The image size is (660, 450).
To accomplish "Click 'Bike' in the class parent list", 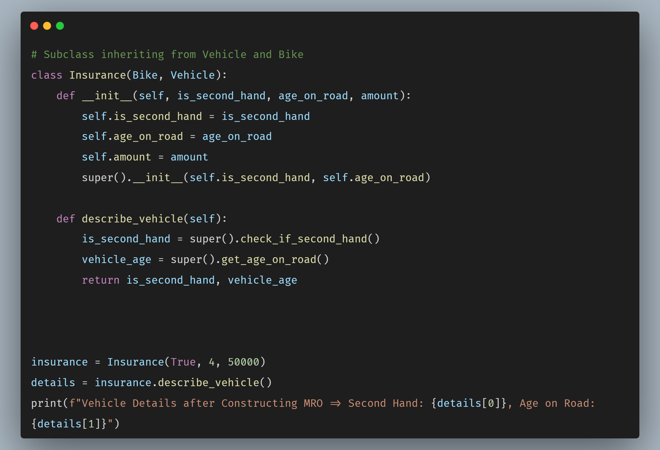I will point(145,75).
